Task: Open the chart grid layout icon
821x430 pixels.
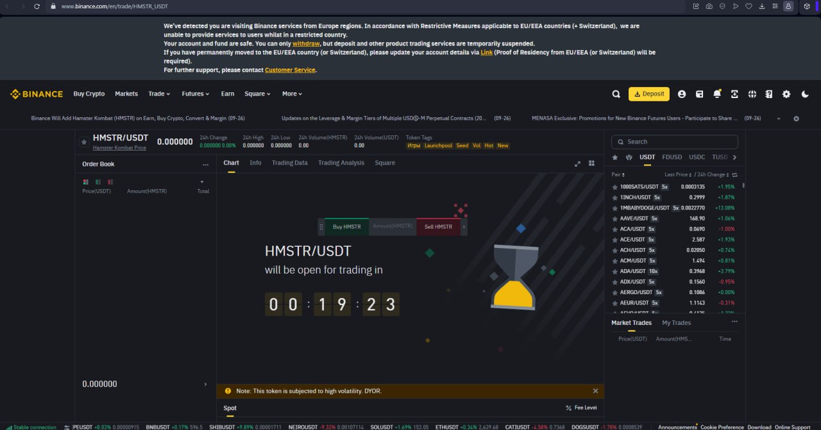Action: click(x=592, y=163)
